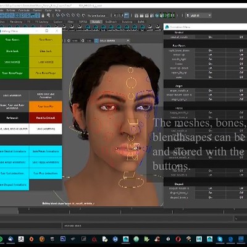
Task: Open render settings icon
Action: pyautogui.click(x=152, y=15)
